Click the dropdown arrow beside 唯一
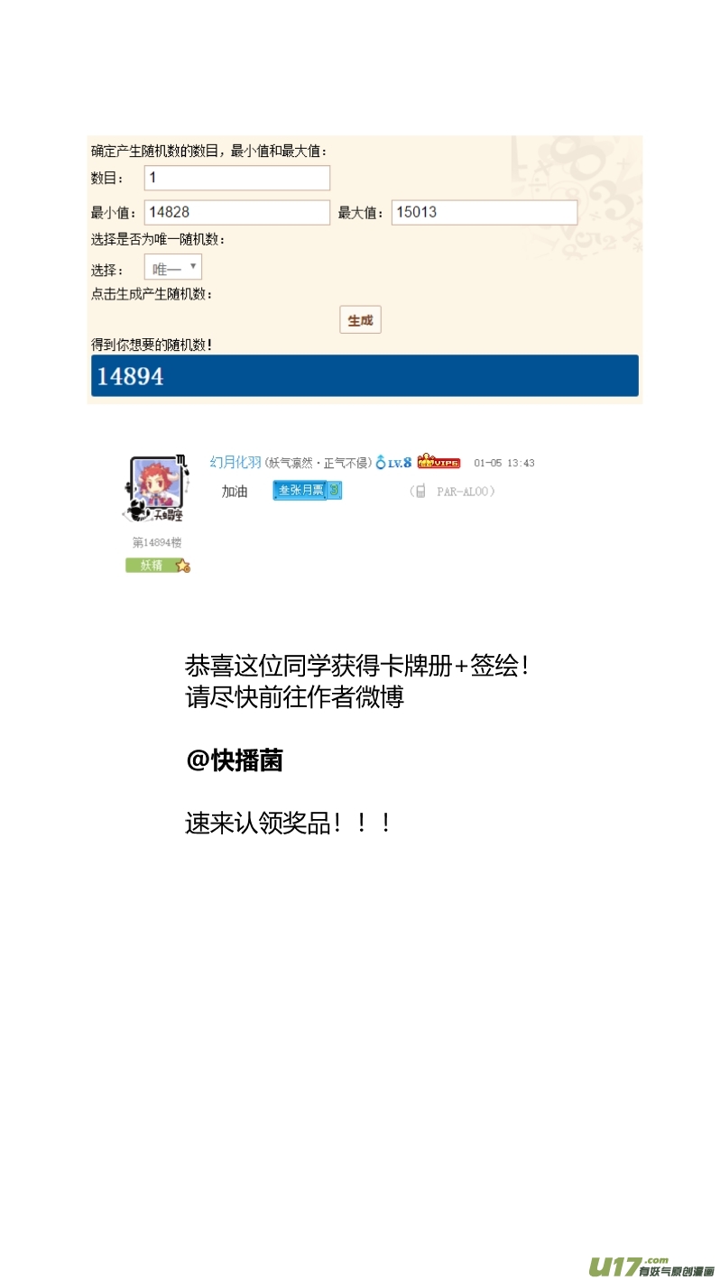 pos(193,267)
